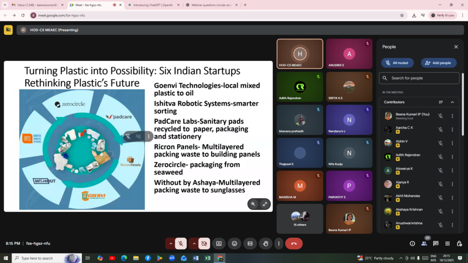This screenshot has width=468, height=263.
Task: Open video settings arrow beside camera
Action: pyautogui.click(x=194, y=243)
